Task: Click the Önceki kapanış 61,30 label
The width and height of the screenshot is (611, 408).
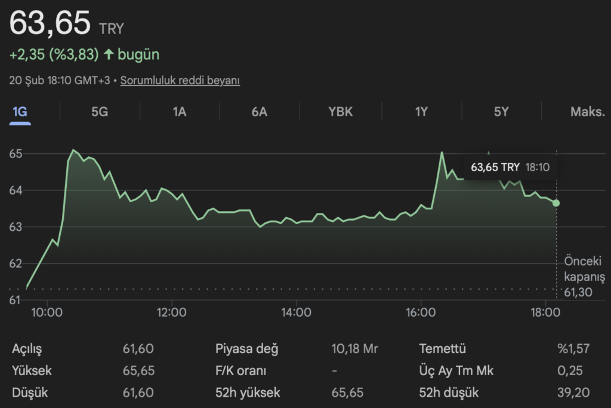Action: coord(584,277)
